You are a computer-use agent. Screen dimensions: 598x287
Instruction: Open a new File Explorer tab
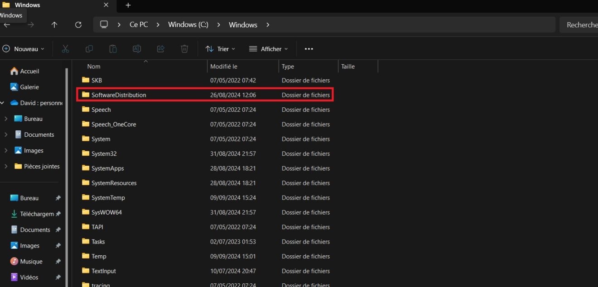point(128,5)
